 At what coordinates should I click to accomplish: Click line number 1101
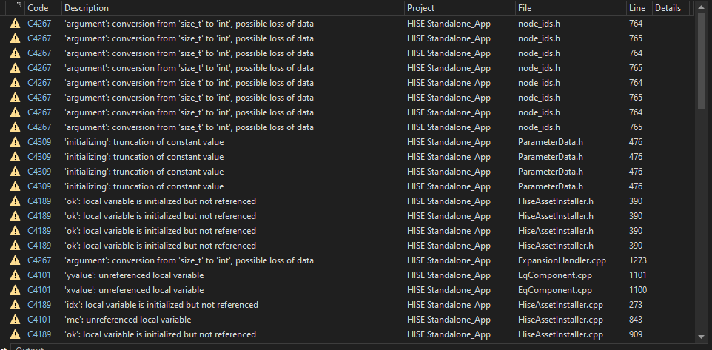pyautogui.click(x=638, y=275)
